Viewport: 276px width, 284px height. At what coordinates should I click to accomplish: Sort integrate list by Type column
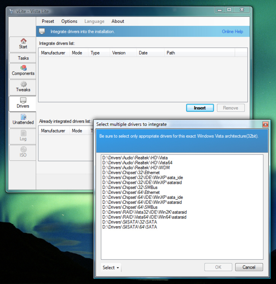click(x=99, y=53)
